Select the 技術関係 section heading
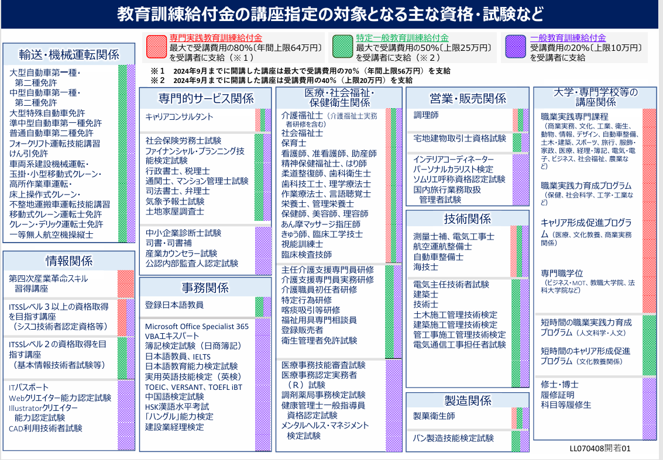 [x=468, y=219]
